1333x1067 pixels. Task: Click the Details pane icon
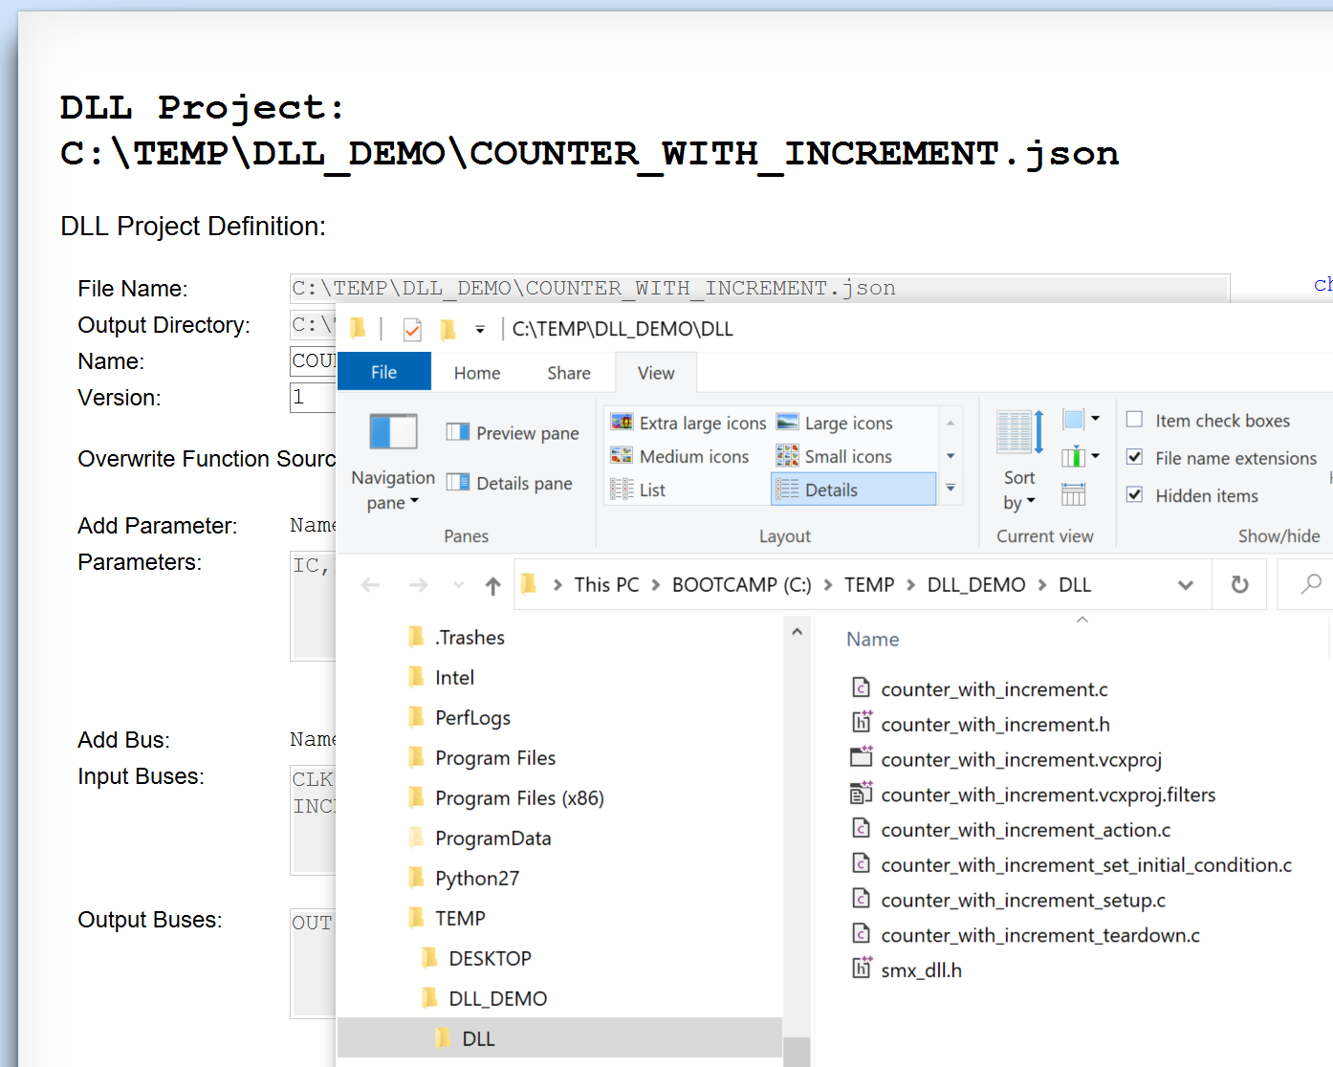point(458,483)
